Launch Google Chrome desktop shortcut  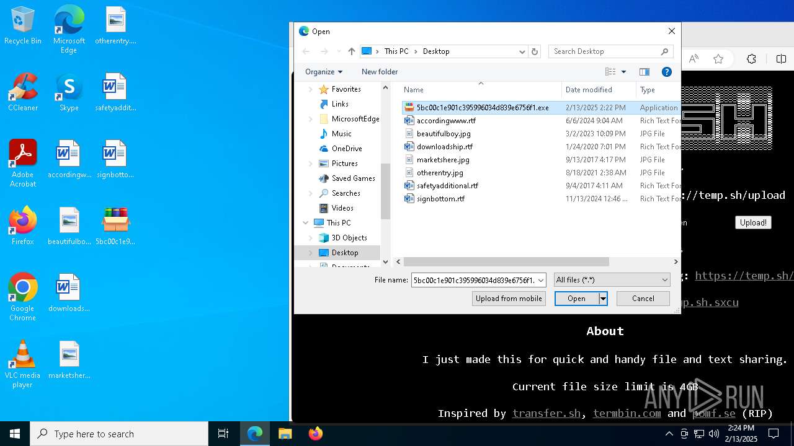pyautogui.click(x=23, y=297)
